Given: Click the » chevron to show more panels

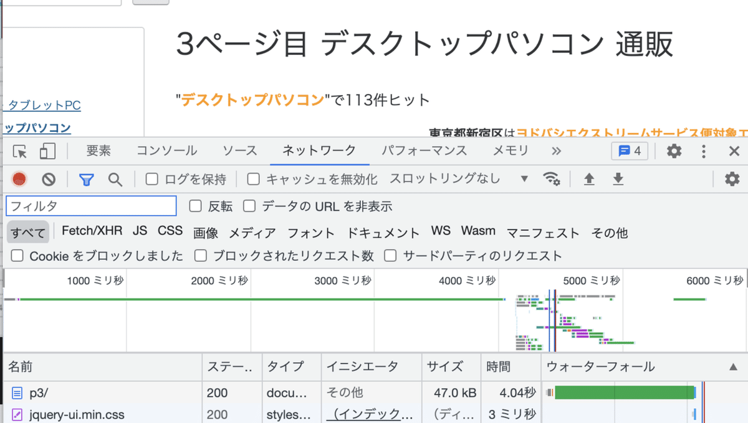Looking at the screenshot, I should point(557,150).
